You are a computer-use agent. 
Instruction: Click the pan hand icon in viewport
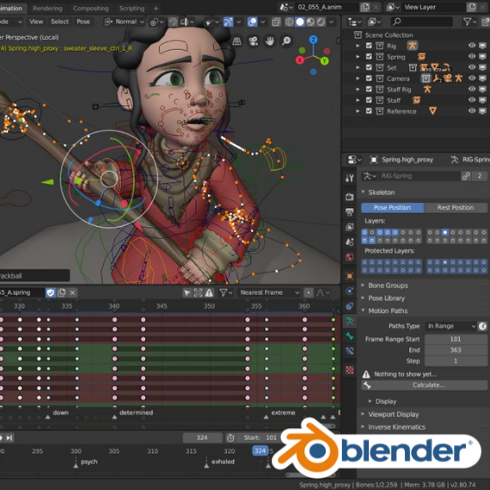pos(270,40)
